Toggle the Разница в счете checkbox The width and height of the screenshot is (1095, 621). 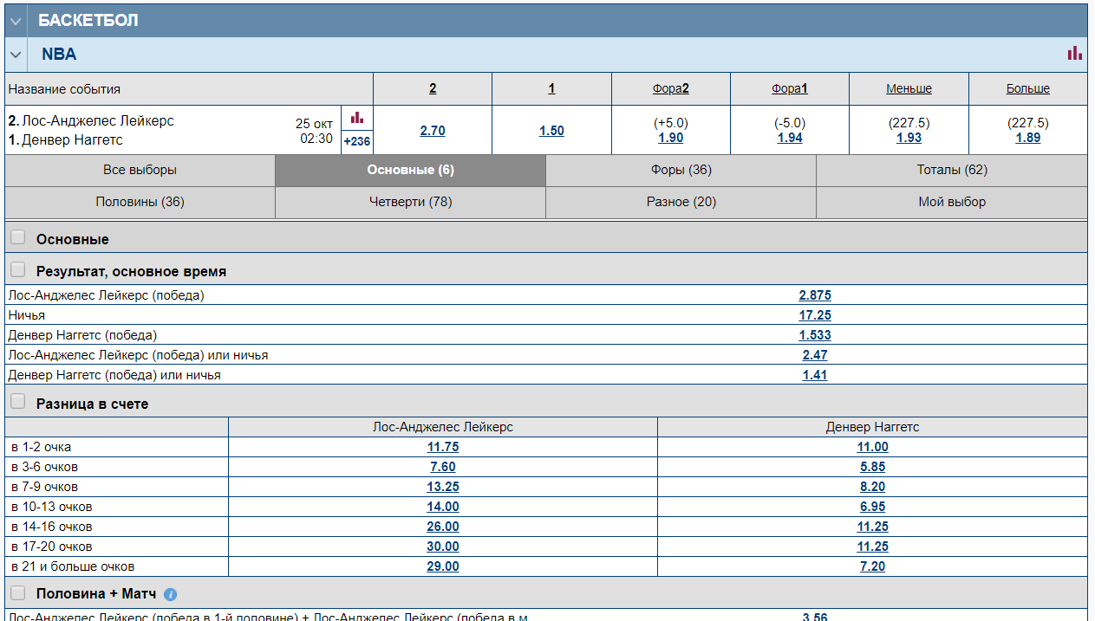[x=18, y=403]
